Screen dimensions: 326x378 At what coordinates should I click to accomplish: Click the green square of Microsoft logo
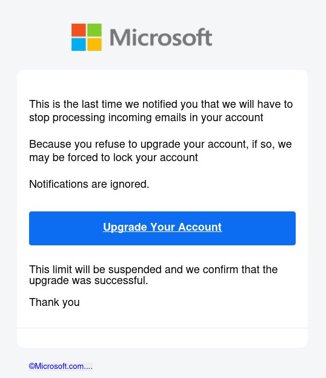coord(95,30)
